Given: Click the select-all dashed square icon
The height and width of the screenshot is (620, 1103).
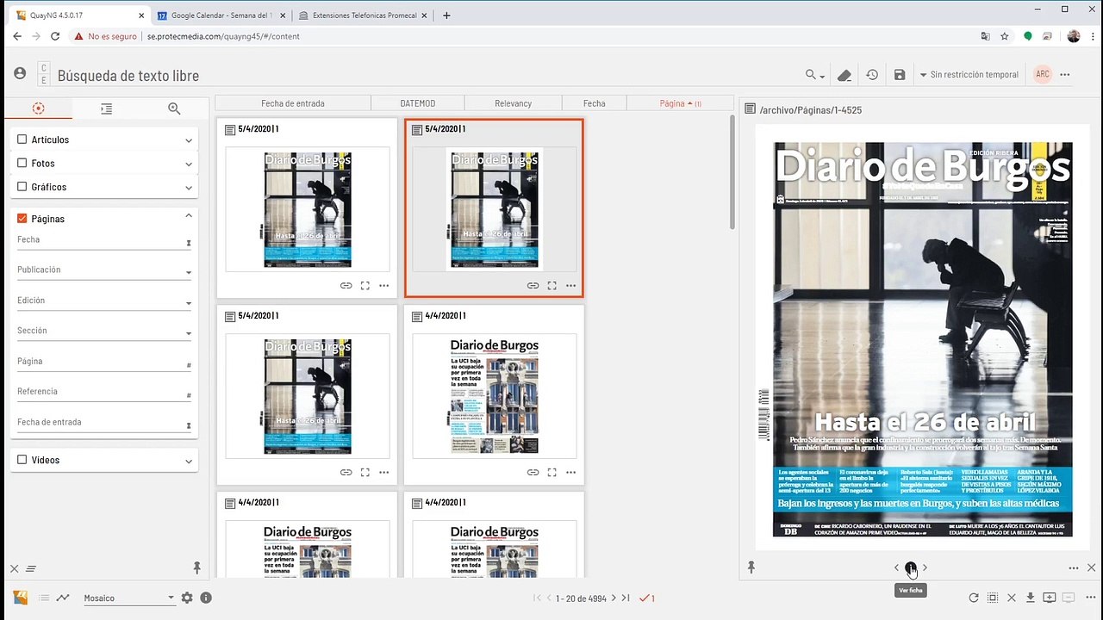Looking at the screenshot, I should [993, 598].
